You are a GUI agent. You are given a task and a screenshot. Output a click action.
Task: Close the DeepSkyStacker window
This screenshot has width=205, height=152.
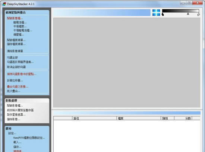(x=198, y=3)
